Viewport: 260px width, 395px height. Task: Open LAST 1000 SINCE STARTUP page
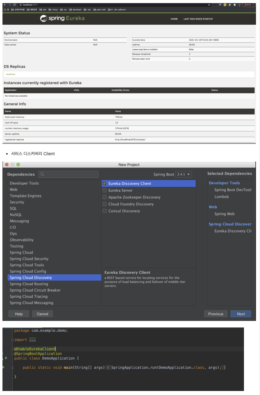198,19
